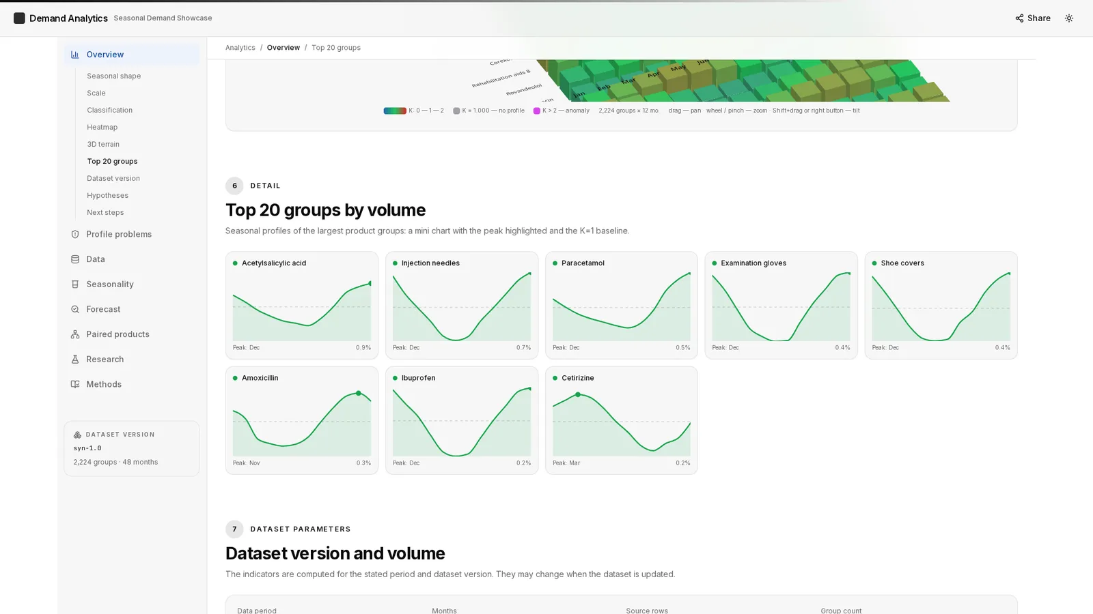Image resolution: width=1093 pixels, height=614 pixels.
Task: Open the Paracetamol chart card
Action: [622, 306]
